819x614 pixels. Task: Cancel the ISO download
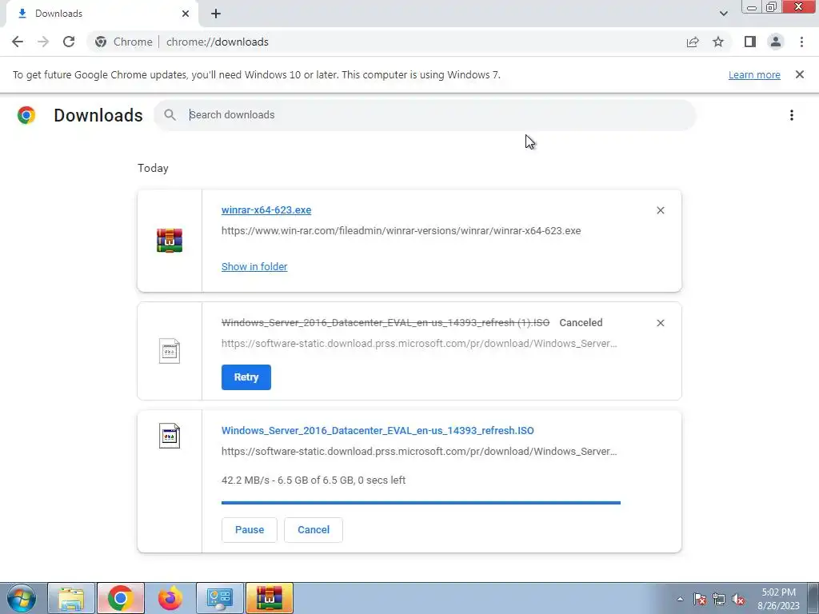(314, 530)
